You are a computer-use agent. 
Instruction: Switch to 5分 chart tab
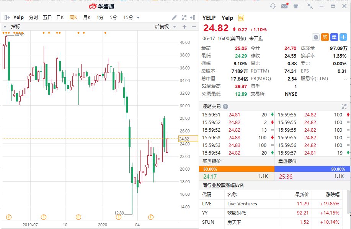[114, 18]
